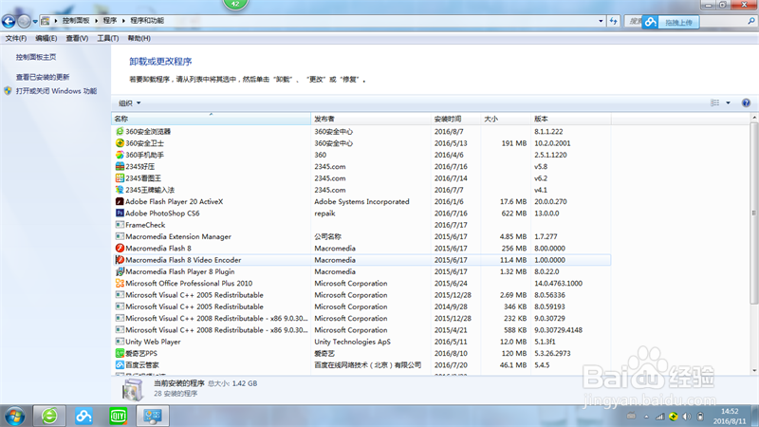This screenshot has width=759, height=427.
Task: Click the Unity Web Player icon
Action: coord(120,342)
